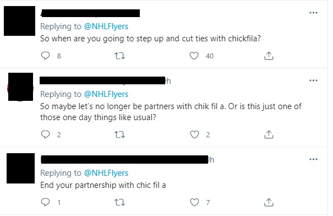Like the 'no longer be partners' tweet
The width and height of the screenshot is (333, 216).
pos(194,134)
